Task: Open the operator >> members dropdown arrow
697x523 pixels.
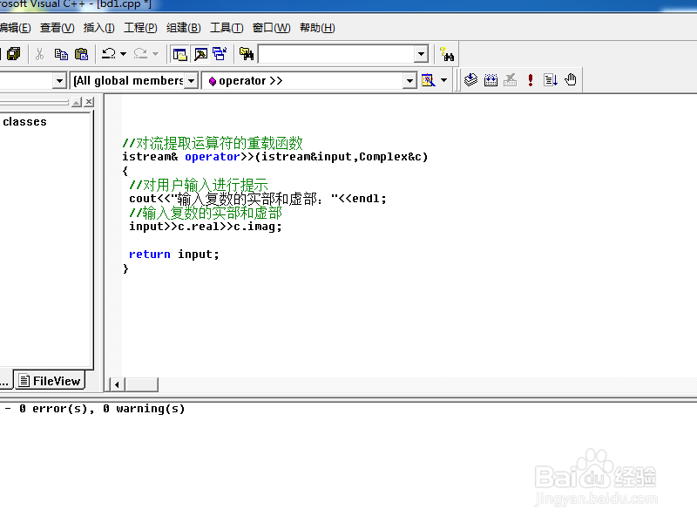Action: [x=409, y=81]
